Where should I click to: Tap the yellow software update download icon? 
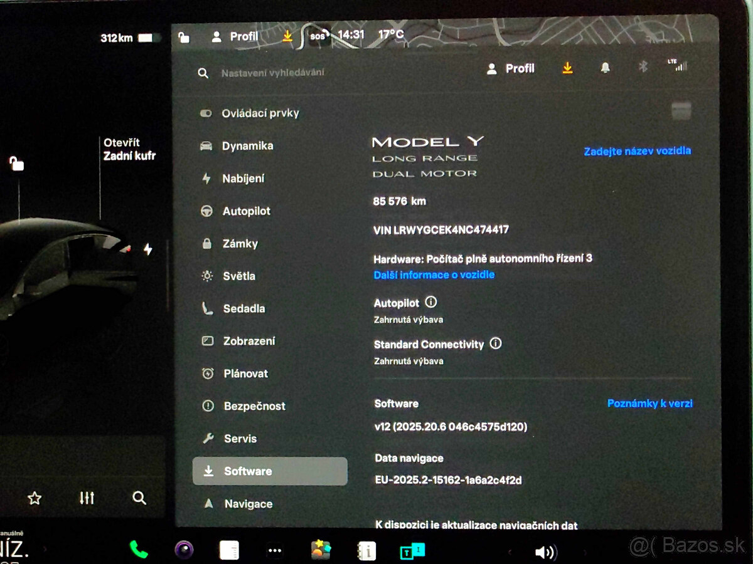click(x=567, y=68)
